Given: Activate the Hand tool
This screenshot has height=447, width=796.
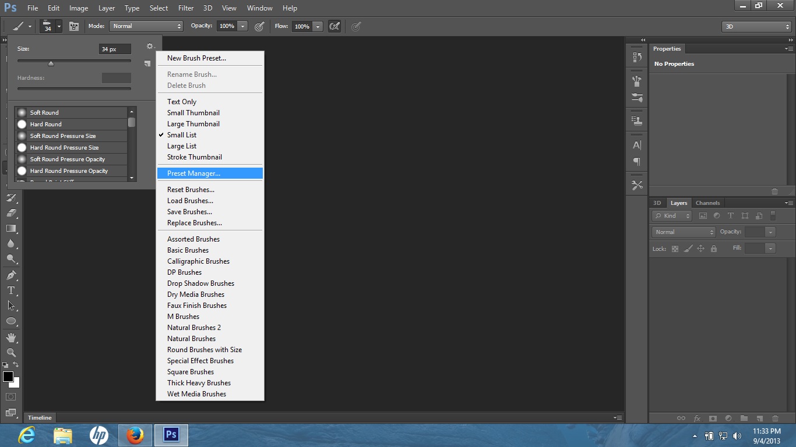Looking at the screenshot, I should click(x=11, y=338).
